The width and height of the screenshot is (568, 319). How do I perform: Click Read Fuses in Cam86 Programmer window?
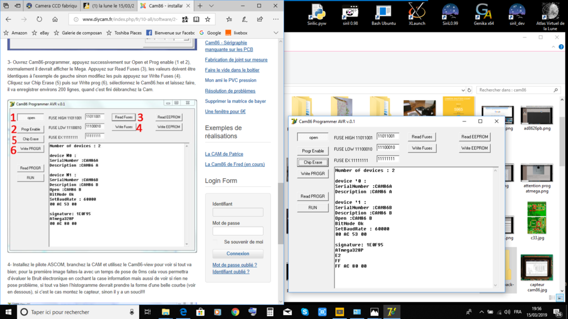421,136
